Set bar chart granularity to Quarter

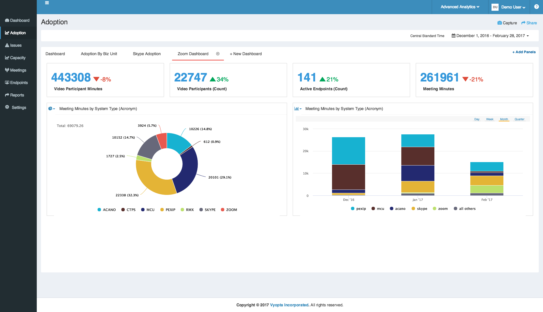click(520, 119)
